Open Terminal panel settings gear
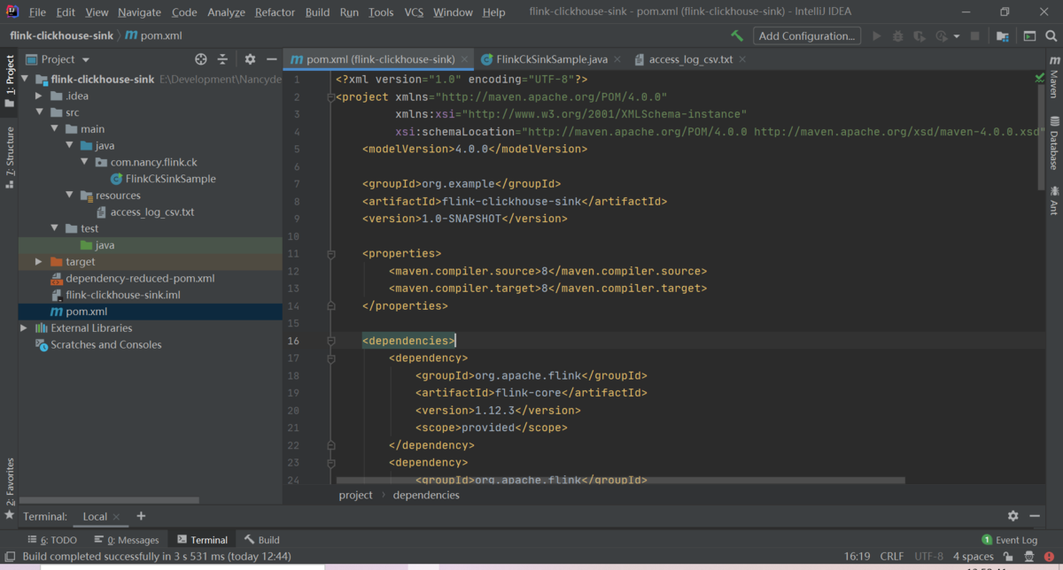Screen dimensions: 1063x570 click(x=1013, y=516)
